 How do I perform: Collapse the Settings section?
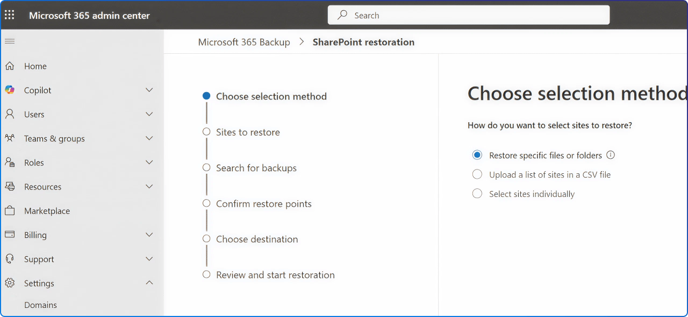(149, 282)
